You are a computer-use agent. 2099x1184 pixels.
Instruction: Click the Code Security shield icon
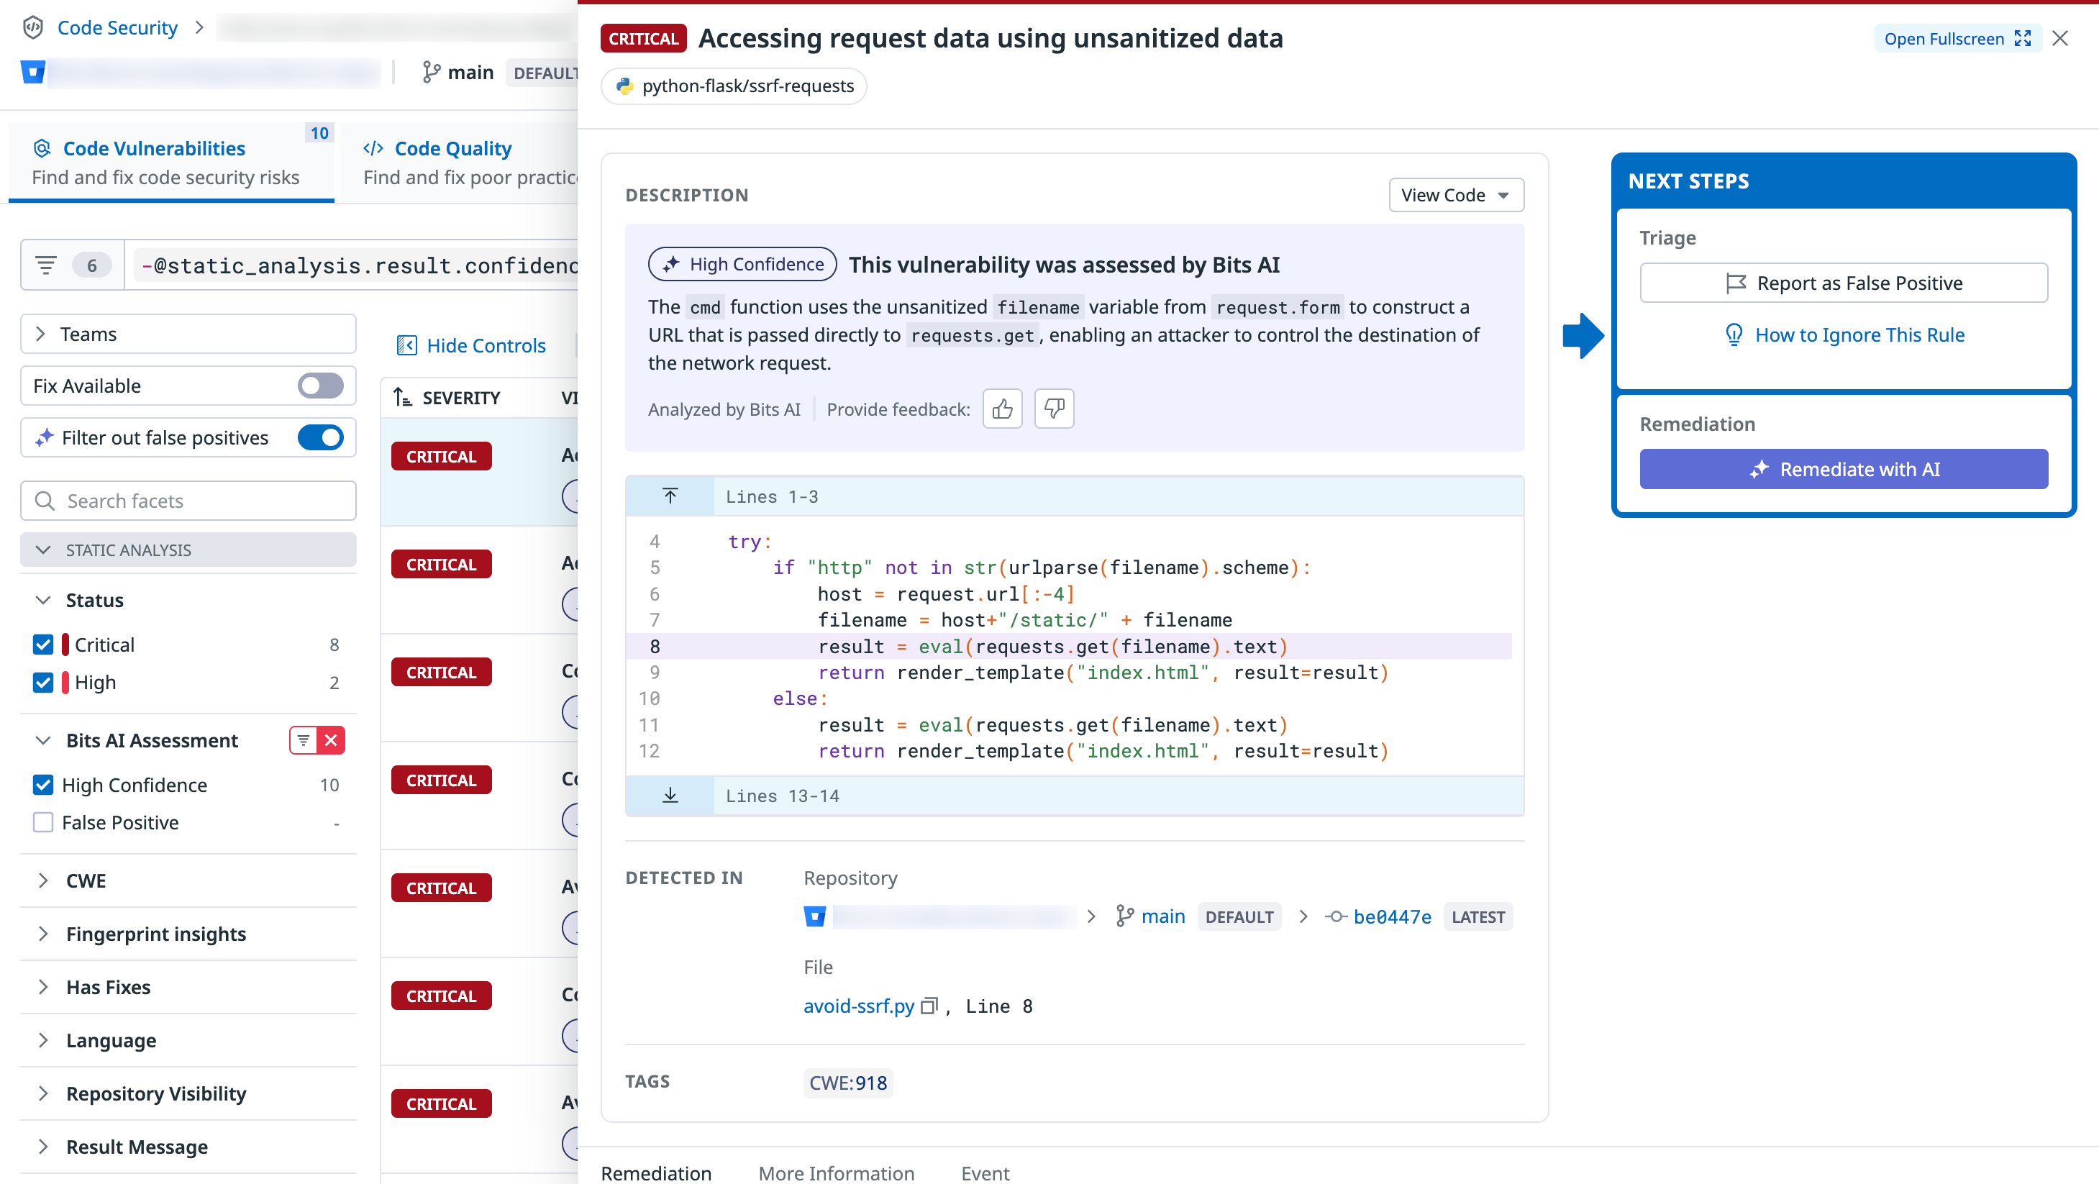pos(32,28)
